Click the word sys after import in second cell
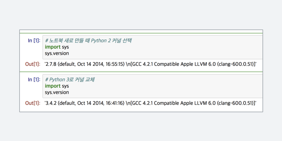282x141 pixels. tap(65, 86)
